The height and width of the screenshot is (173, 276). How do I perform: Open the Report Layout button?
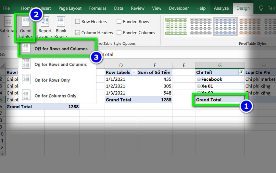tap(45, 27)
